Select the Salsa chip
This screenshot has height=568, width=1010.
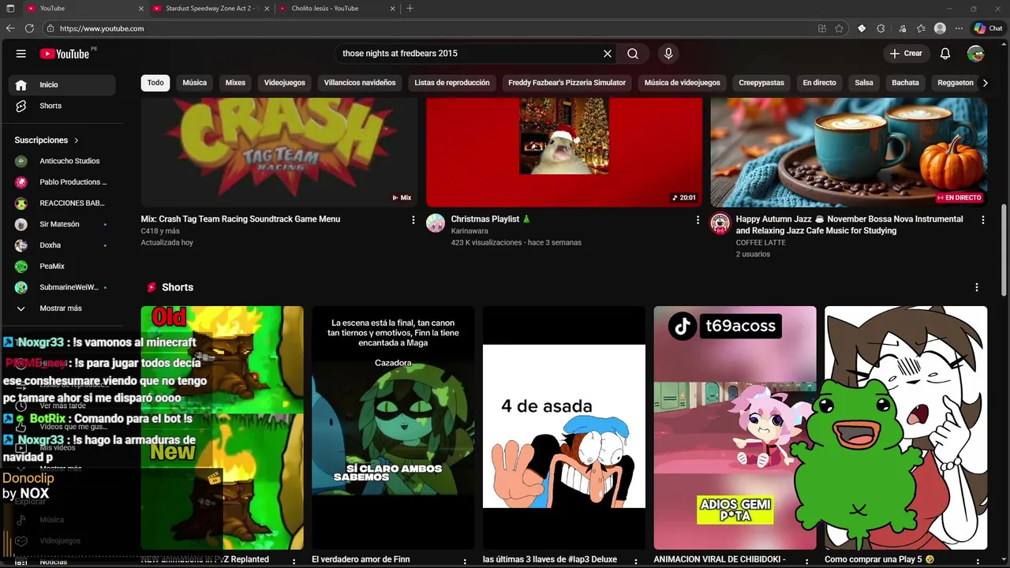864,83
